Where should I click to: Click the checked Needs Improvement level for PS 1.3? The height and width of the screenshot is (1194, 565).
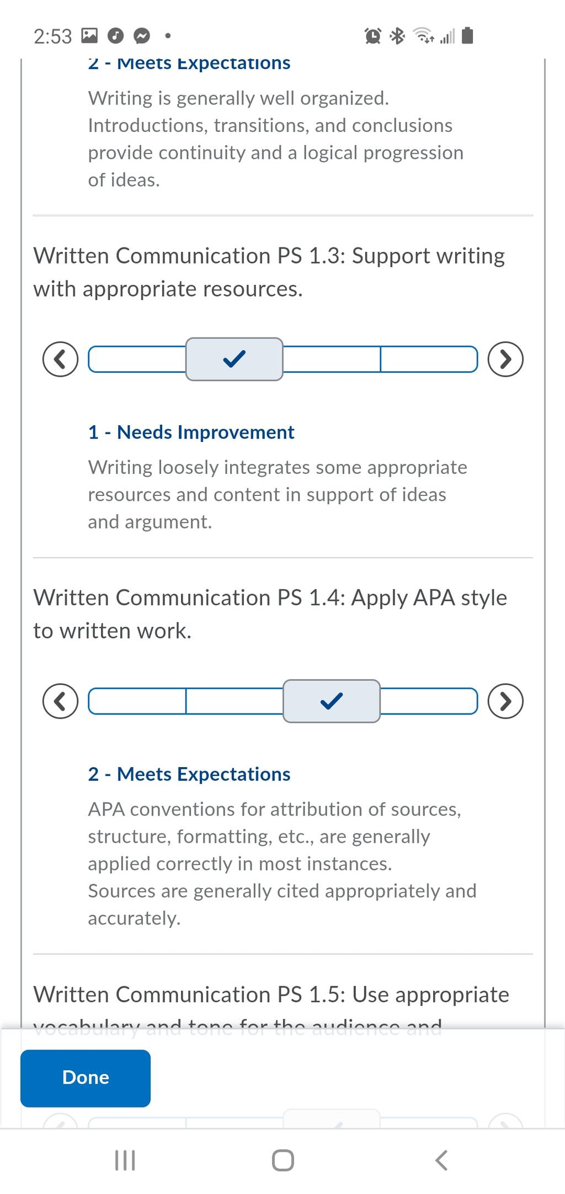point(234,359)
